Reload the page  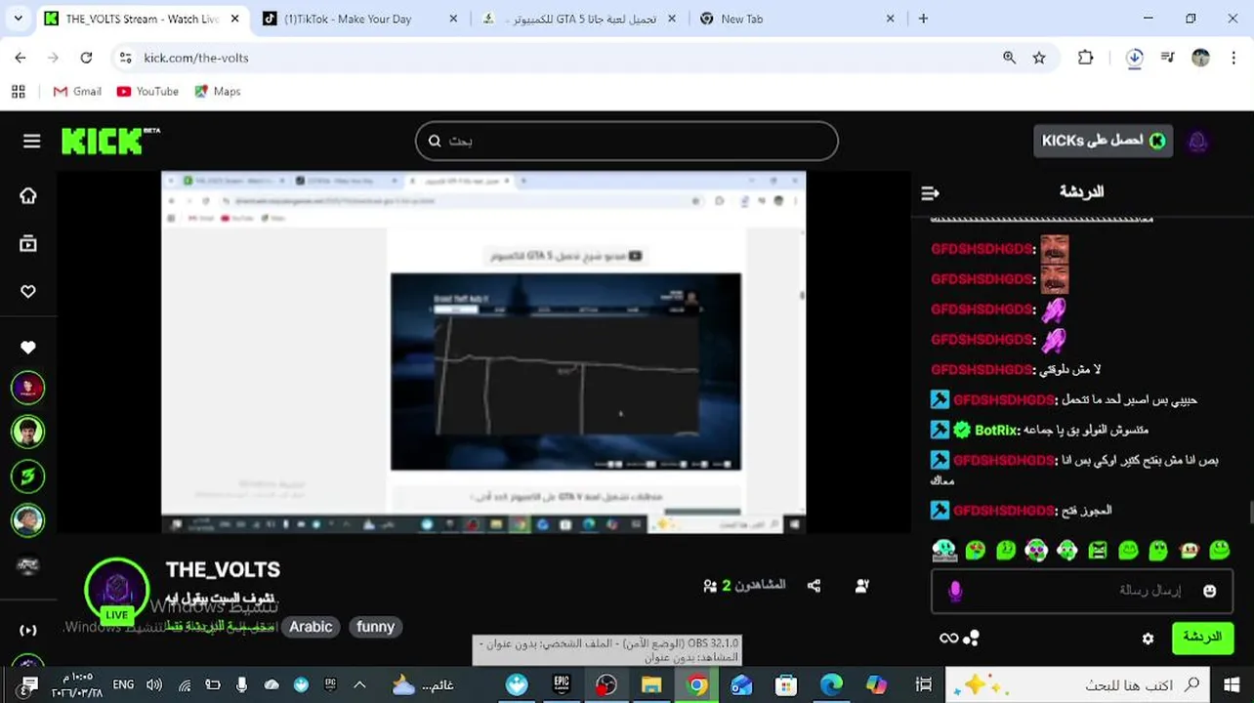pyautogui.click(x=86, y=58)
